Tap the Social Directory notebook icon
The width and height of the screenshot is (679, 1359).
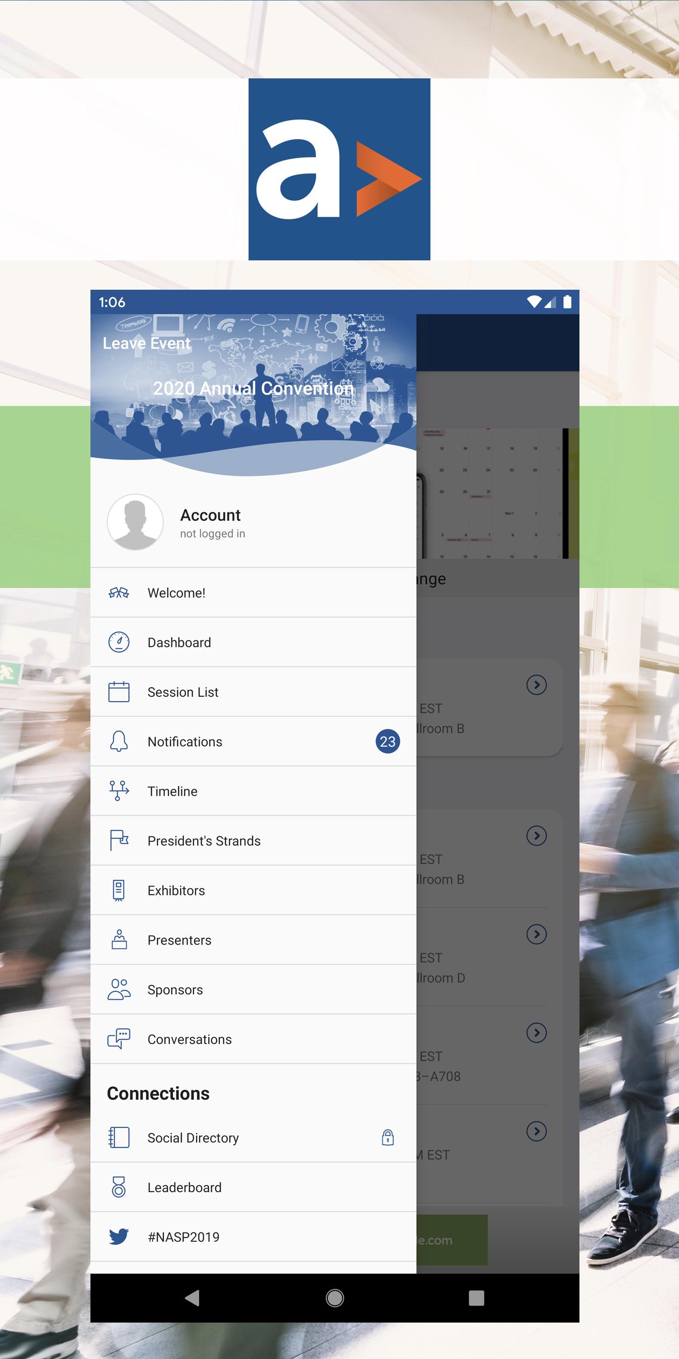pos(119,1138)
